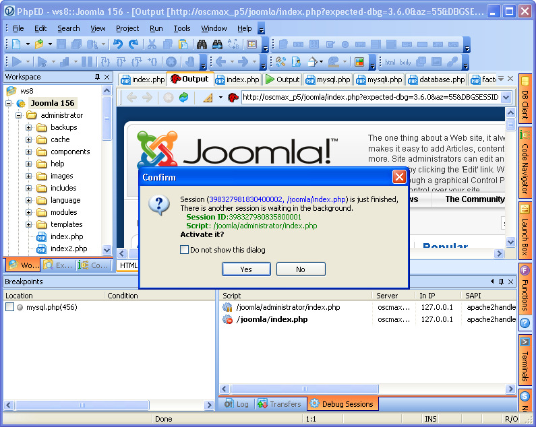Click the debug sessions horizontal scrollbar
The image size is (536, 427).
(x=305, y=389)
